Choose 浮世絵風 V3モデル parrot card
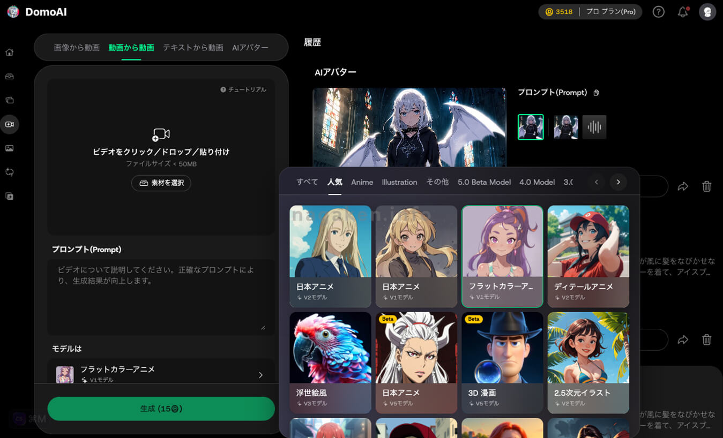This screenshot has height=438, width=723. [x=330, y=363]
